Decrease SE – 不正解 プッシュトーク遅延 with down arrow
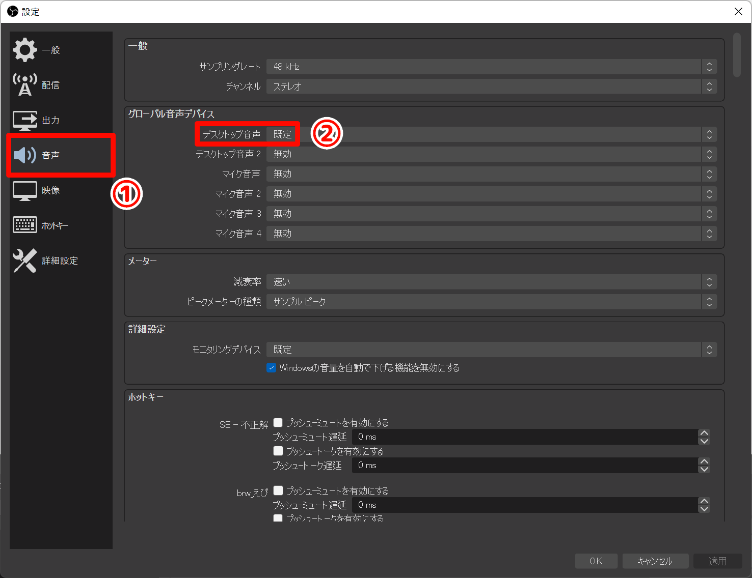752x578 pixels. click(704, 469)
